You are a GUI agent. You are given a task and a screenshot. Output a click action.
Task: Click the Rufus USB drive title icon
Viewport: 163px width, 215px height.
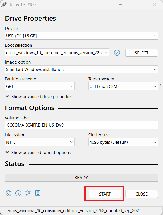(x=4, y=5)
